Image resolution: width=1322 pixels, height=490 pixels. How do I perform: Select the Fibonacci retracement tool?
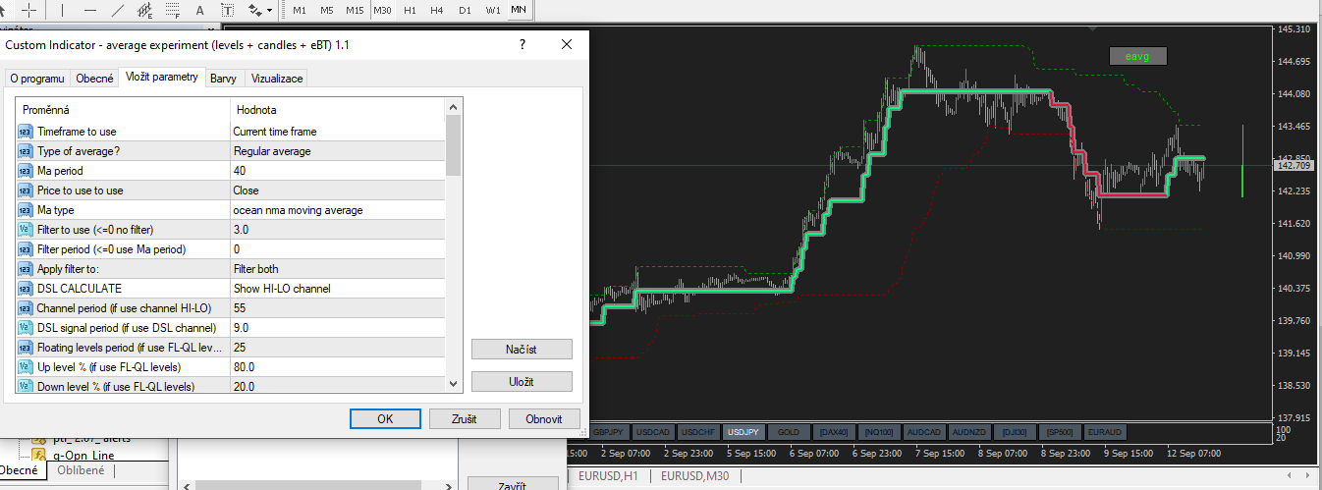pos(173,10)
